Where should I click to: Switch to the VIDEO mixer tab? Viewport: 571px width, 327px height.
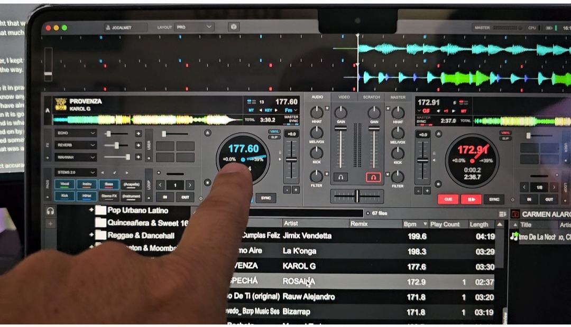(344, 97)
